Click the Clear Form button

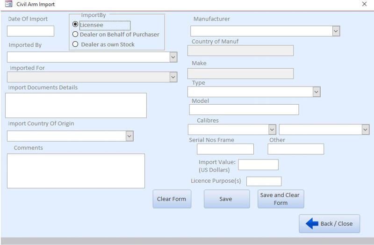(172, 199)
